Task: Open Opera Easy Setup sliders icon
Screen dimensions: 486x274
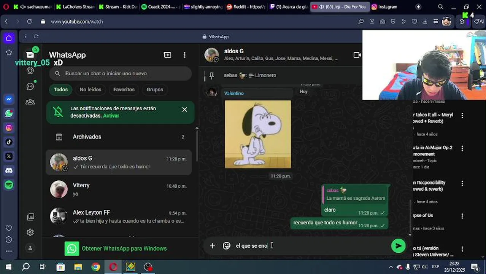Action: point(435,22)
